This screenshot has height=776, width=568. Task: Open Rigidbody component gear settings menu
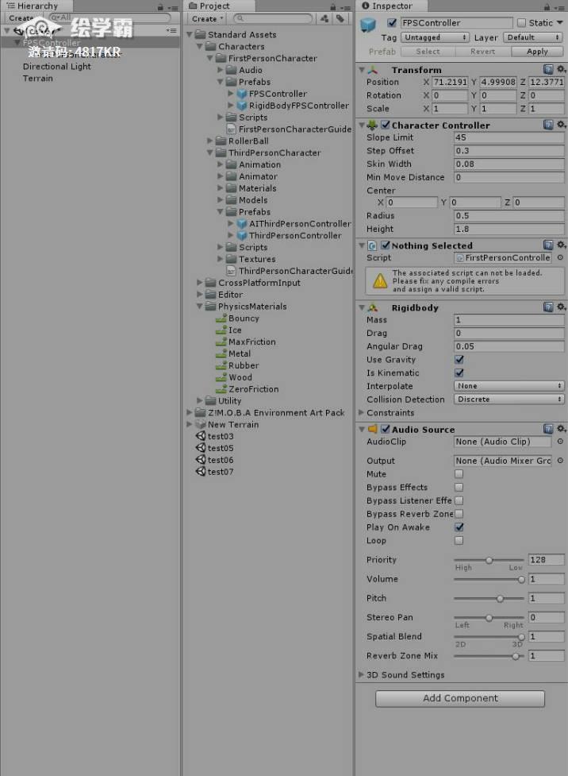point(561,307)
